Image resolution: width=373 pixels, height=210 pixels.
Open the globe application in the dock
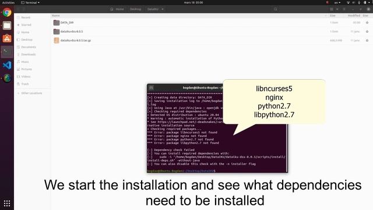point(7,78)
